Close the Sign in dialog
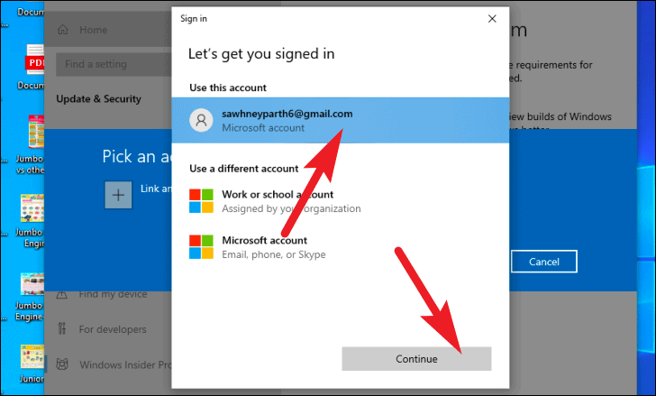The image size is (656, 396). coord(492,18)
